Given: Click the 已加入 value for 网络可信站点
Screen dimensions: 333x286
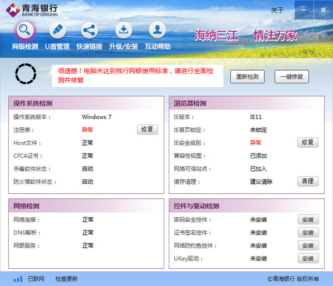Looking at the screenshot, I should point(259,169).
